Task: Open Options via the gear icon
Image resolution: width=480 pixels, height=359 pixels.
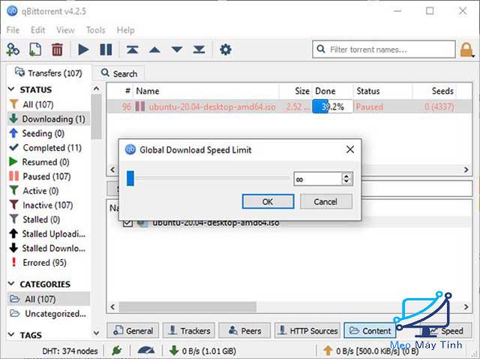Action: (226, 50)
